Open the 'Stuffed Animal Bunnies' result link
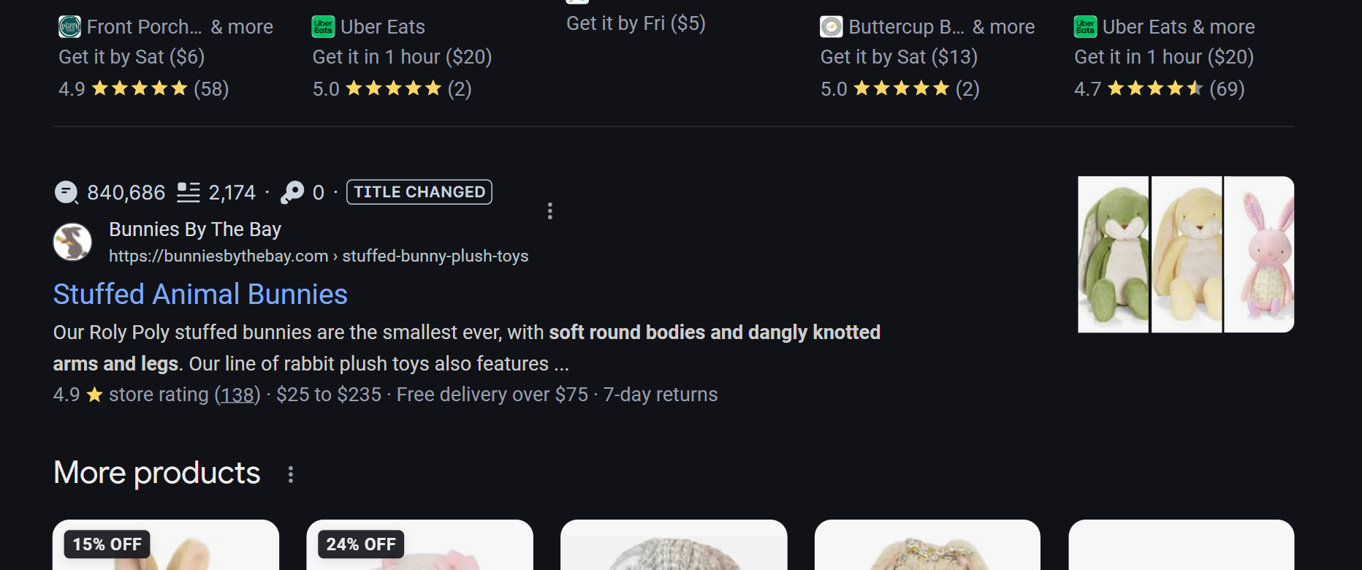The width and height of the screenshot is (1362, 570). (x=199, y=294)
